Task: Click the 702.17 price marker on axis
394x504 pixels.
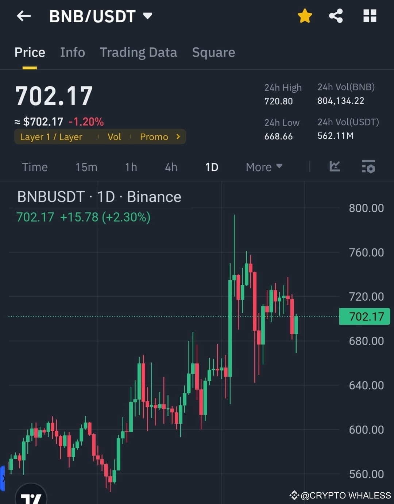Action: coord(364,316)
